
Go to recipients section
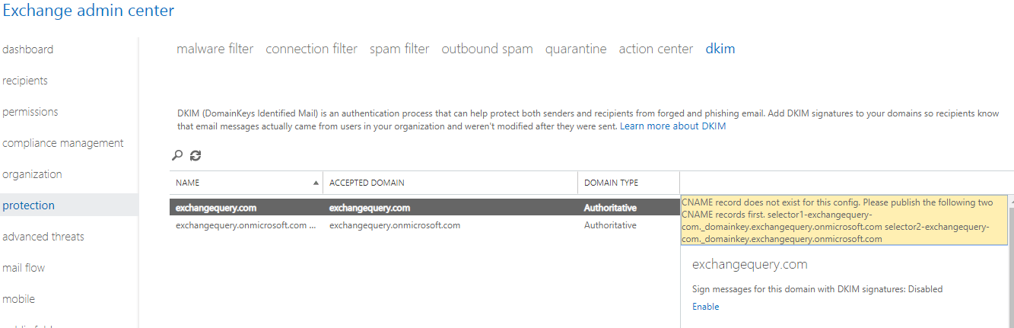(x=25, y=81)
